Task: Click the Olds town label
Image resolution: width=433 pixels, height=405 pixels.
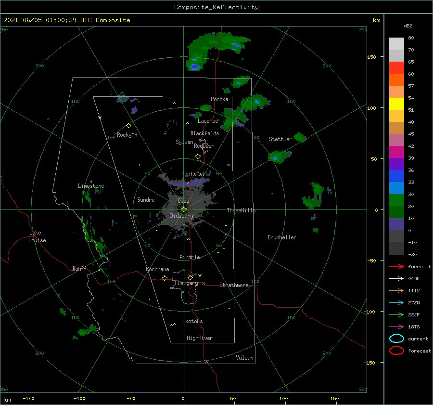Action: coord(183,201)
